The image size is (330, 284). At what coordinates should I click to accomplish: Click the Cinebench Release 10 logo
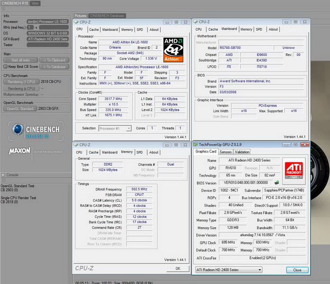(36, 131)
